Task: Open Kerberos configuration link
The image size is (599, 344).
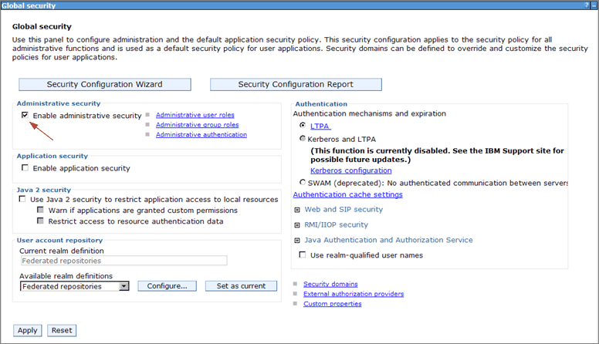Action: 350,170
